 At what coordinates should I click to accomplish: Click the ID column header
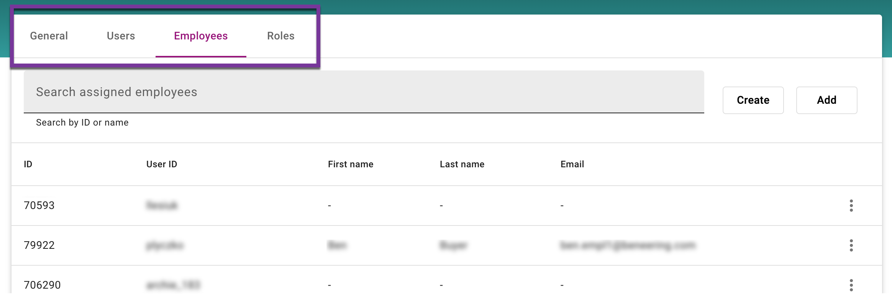[28, 164]
